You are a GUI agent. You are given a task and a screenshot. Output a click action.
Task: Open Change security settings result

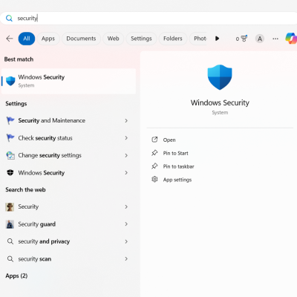click(x=68, y=155)
